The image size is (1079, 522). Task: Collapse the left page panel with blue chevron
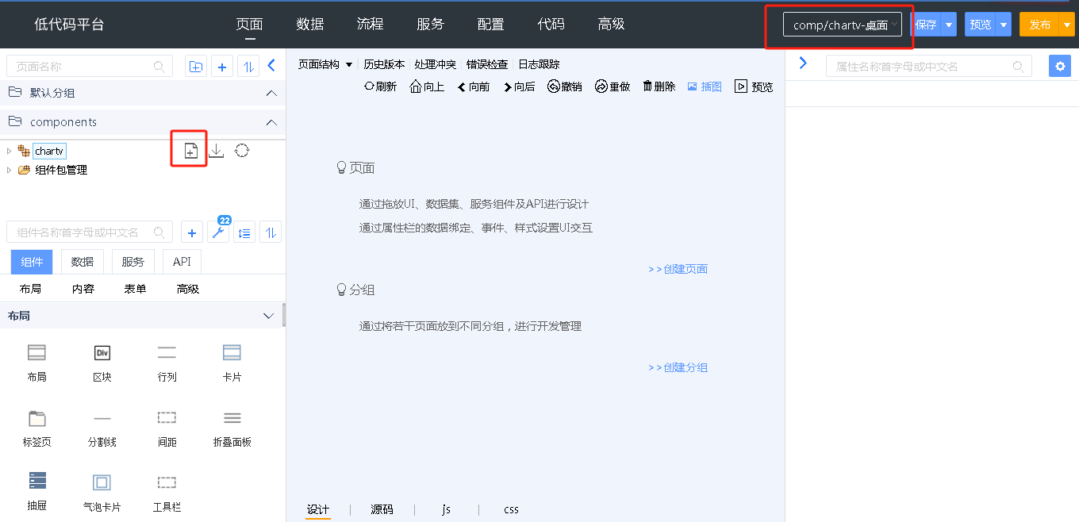tap(271, 66)
